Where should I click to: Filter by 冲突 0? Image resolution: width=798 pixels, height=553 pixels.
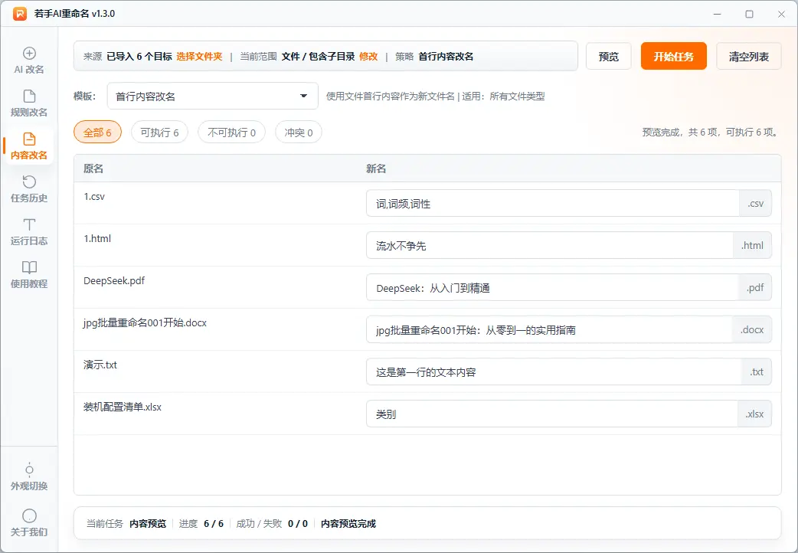coord(299,133)
